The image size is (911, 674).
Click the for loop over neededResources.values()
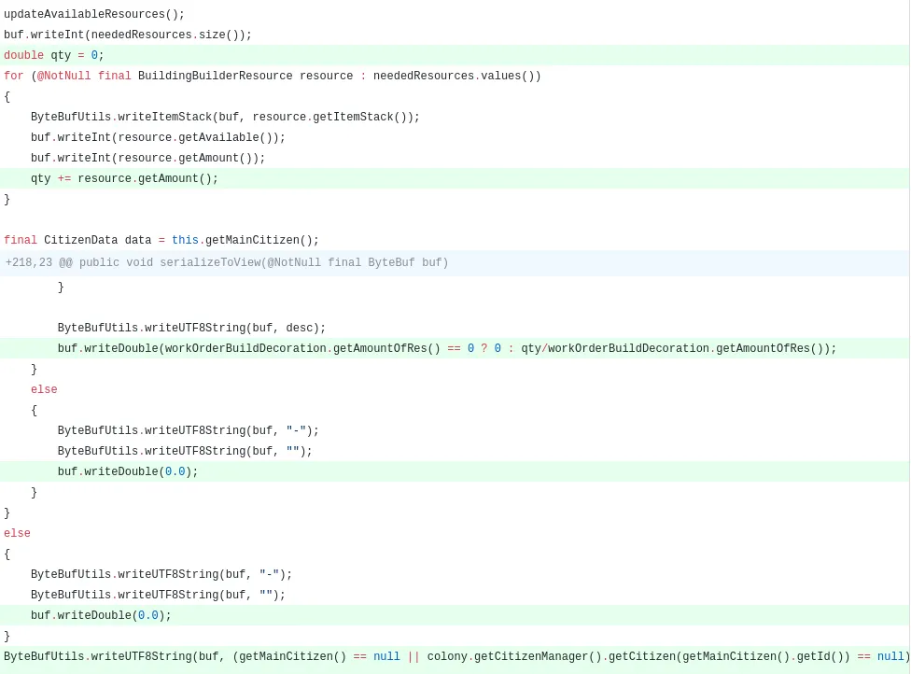pos(273,77)
